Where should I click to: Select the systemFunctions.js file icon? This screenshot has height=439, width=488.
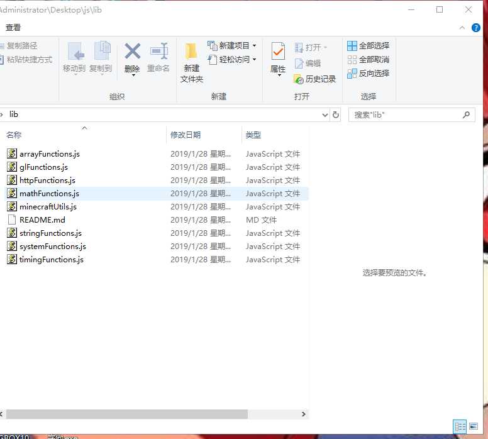[12, 247]
